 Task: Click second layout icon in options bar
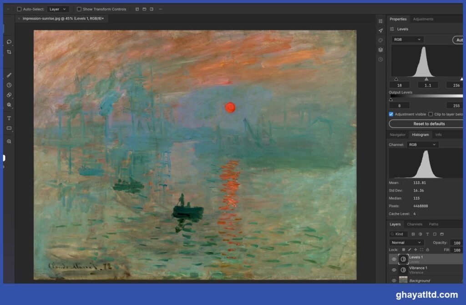(x=144, y=9)
